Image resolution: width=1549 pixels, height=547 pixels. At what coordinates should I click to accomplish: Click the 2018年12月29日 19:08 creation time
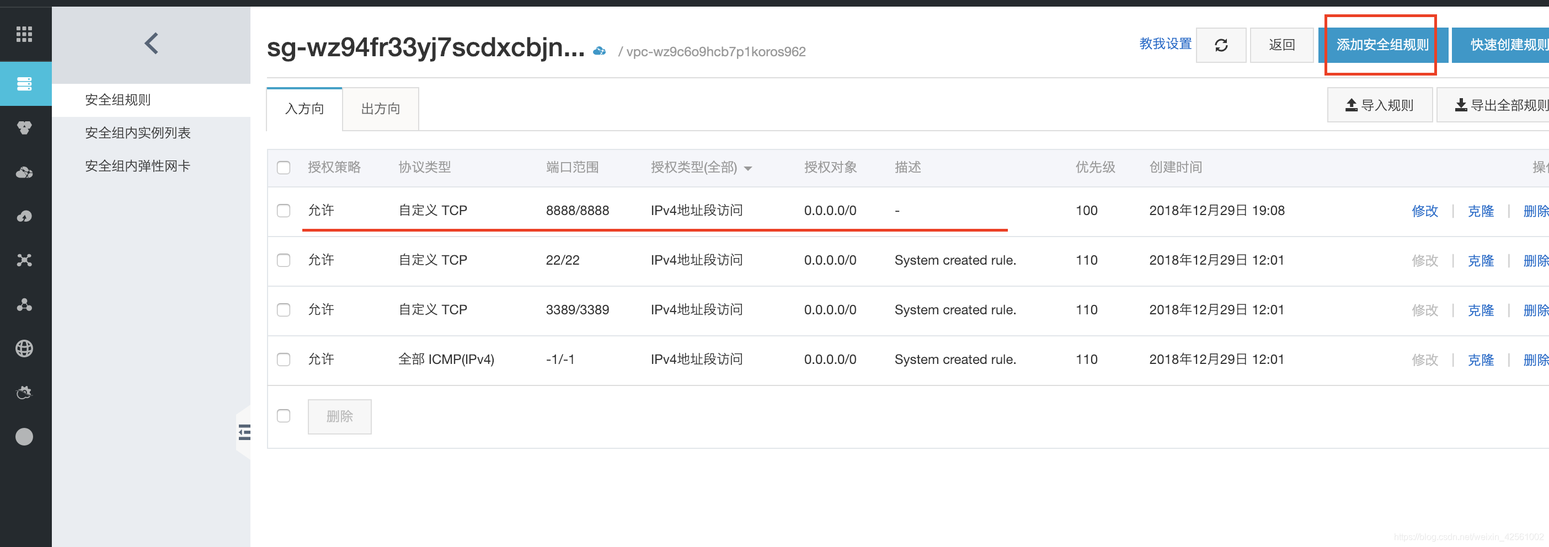pyautogui.click(x=1216, y=211)
